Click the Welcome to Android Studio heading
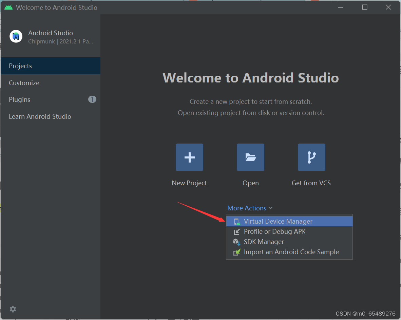The width and height of the screenshot is (401, 320). [251, 78]
